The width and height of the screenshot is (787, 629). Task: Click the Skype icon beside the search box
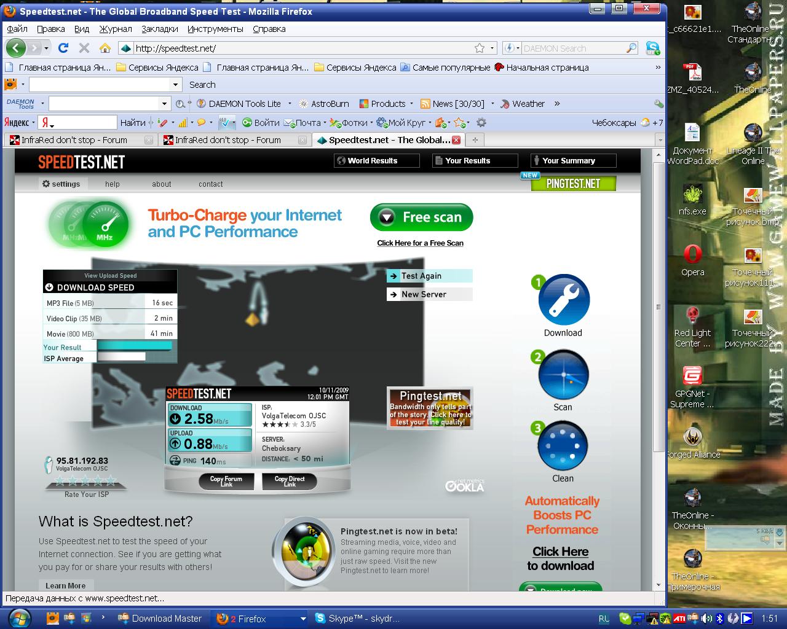pos(652,48)
